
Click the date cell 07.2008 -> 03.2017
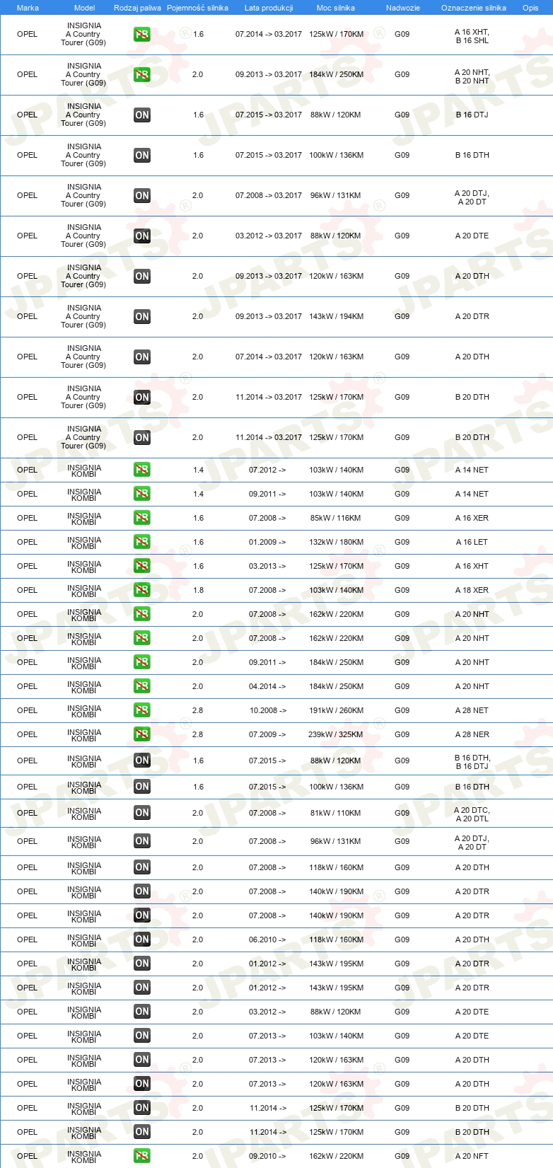click(x=269, y=195)
